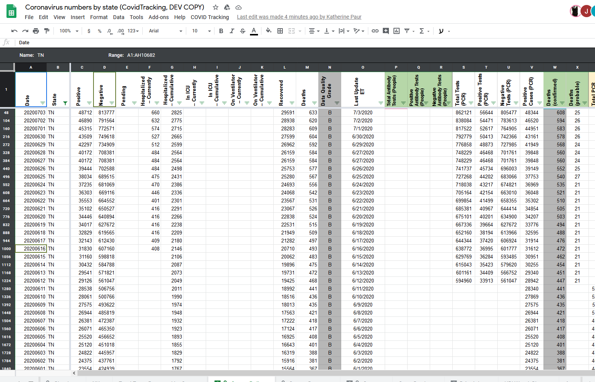Select Total Tests (PCR) value 862121
This screenshot has width=595, height=382.
464,113
